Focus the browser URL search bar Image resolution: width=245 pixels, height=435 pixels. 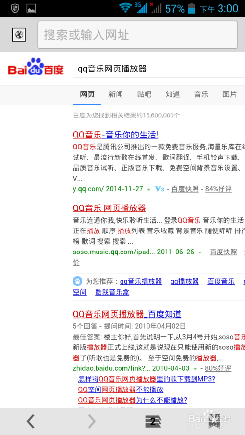[x=138, y=35]
